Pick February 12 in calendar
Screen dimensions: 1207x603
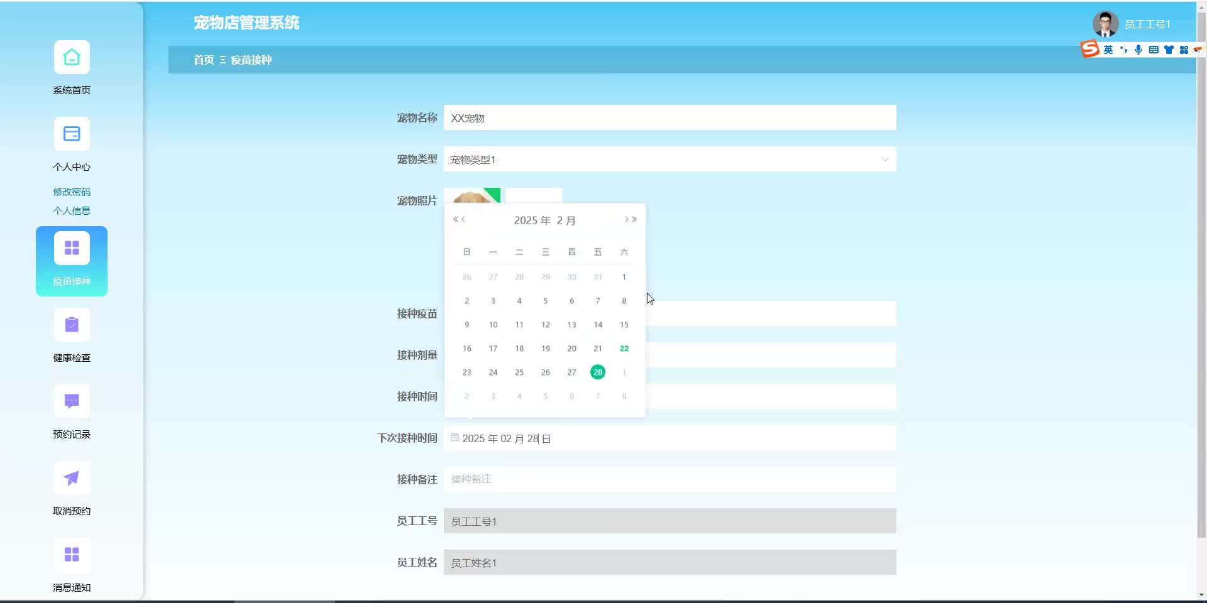(x=546, y=325)
